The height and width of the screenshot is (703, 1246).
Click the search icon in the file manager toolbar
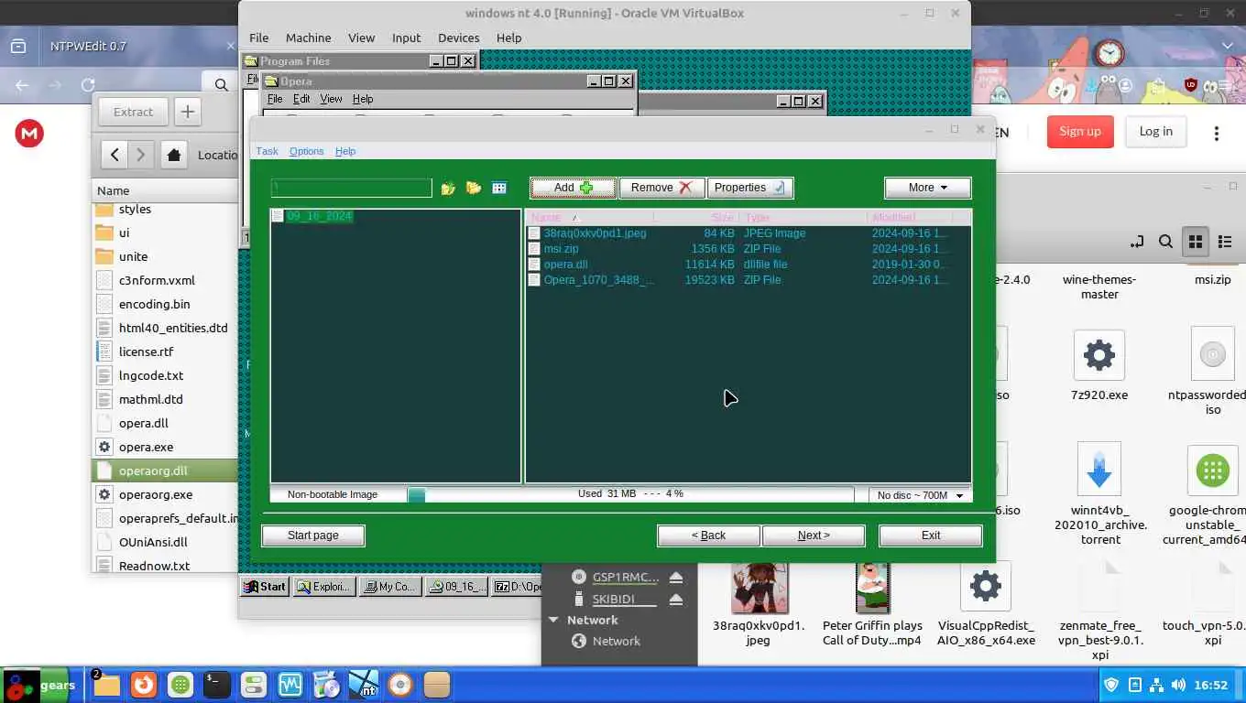1165,242
